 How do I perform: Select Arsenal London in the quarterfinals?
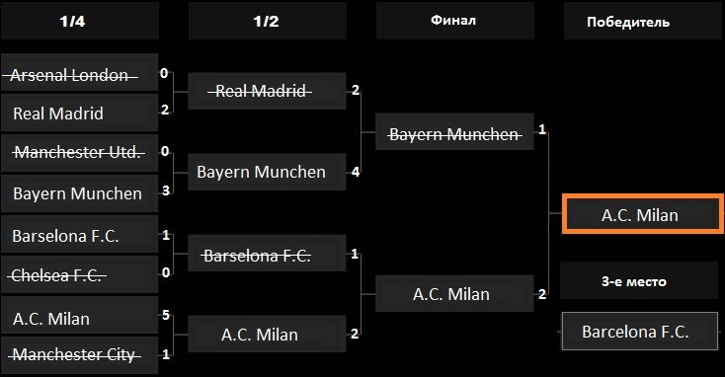click(80, 72)
